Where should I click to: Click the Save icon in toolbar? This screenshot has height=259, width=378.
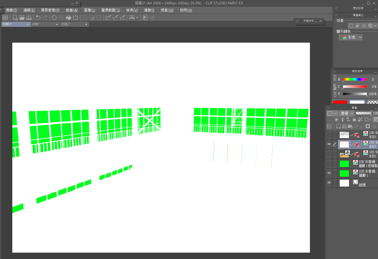point(29,18)
